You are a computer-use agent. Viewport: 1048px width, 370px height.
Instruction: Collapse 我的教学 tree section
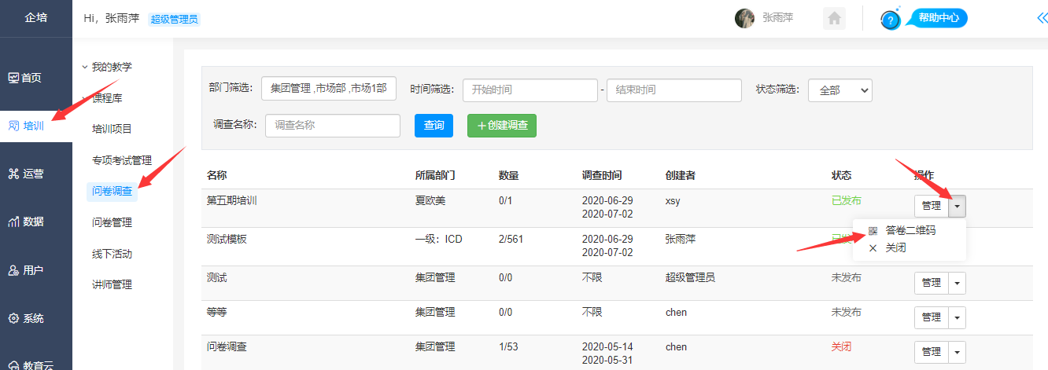(x=85, y=67)
